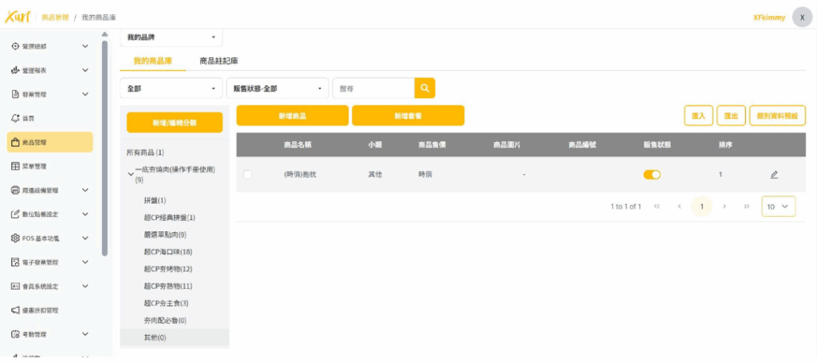Open 商品管理 via its sidebar bag icon
Screen dimensions: 817x363
click(15, 142)
